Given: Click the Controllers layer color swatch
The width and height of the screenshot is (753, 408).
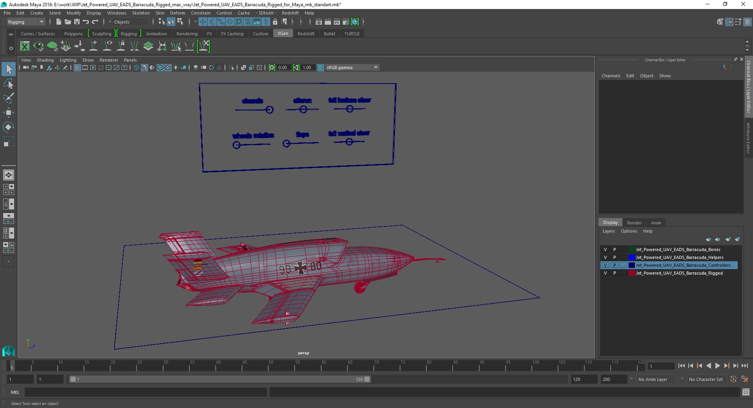Looking at the screenshot, I should pyautogui.click(x=632, y=265).
